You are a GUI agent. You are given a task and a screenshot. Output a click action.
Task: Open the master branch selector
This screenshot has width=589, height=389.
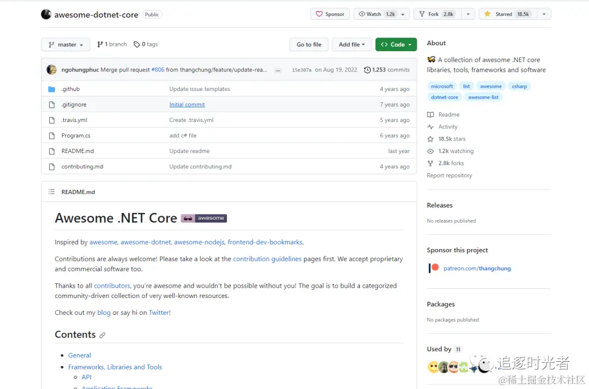click(x=65, y=44)
